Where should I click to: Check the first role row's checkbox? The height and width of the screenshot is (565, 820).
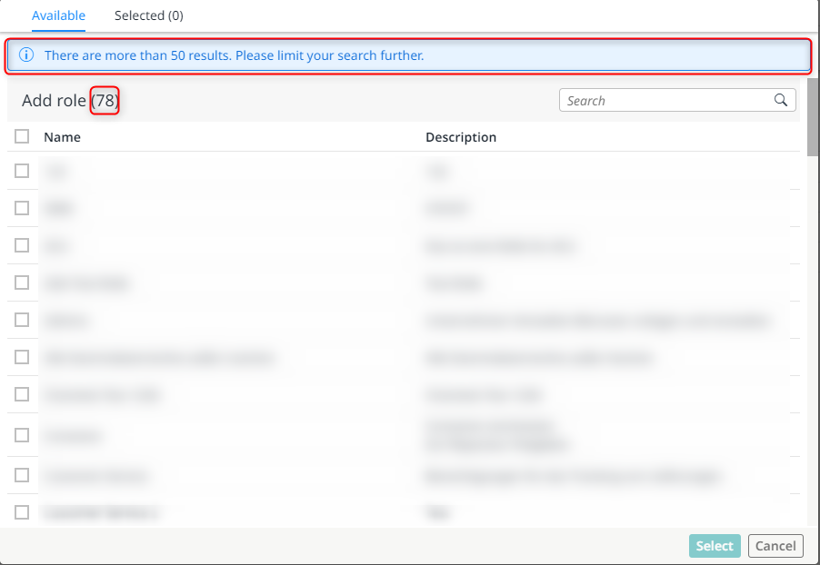pyautogui.click(x=22, y=171)
